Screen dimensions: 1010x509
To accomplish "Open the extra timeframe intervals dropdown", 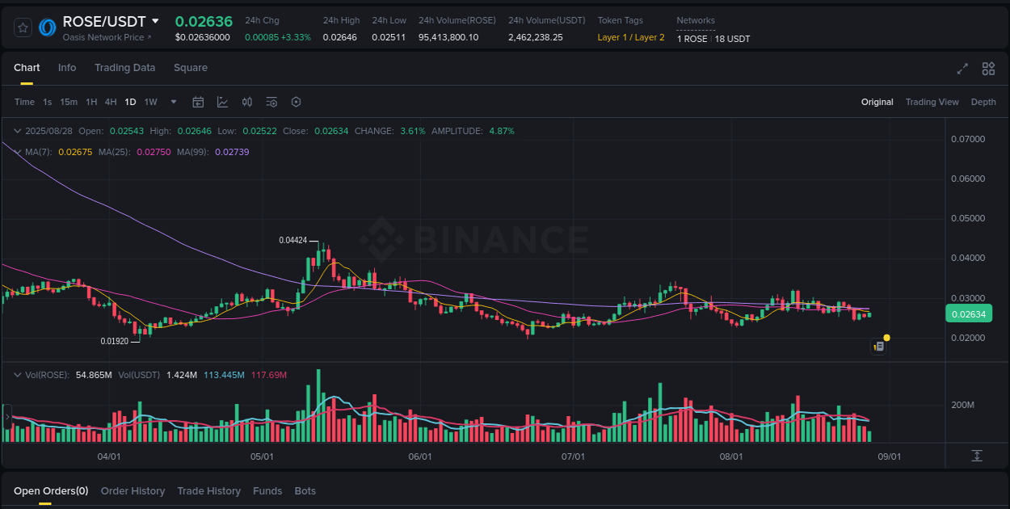I will [x=173, y=102].
